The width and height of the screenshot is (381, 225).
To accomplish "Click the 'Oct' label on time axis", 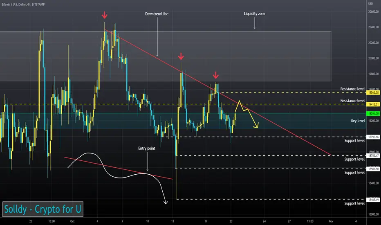I will [72, 221].
